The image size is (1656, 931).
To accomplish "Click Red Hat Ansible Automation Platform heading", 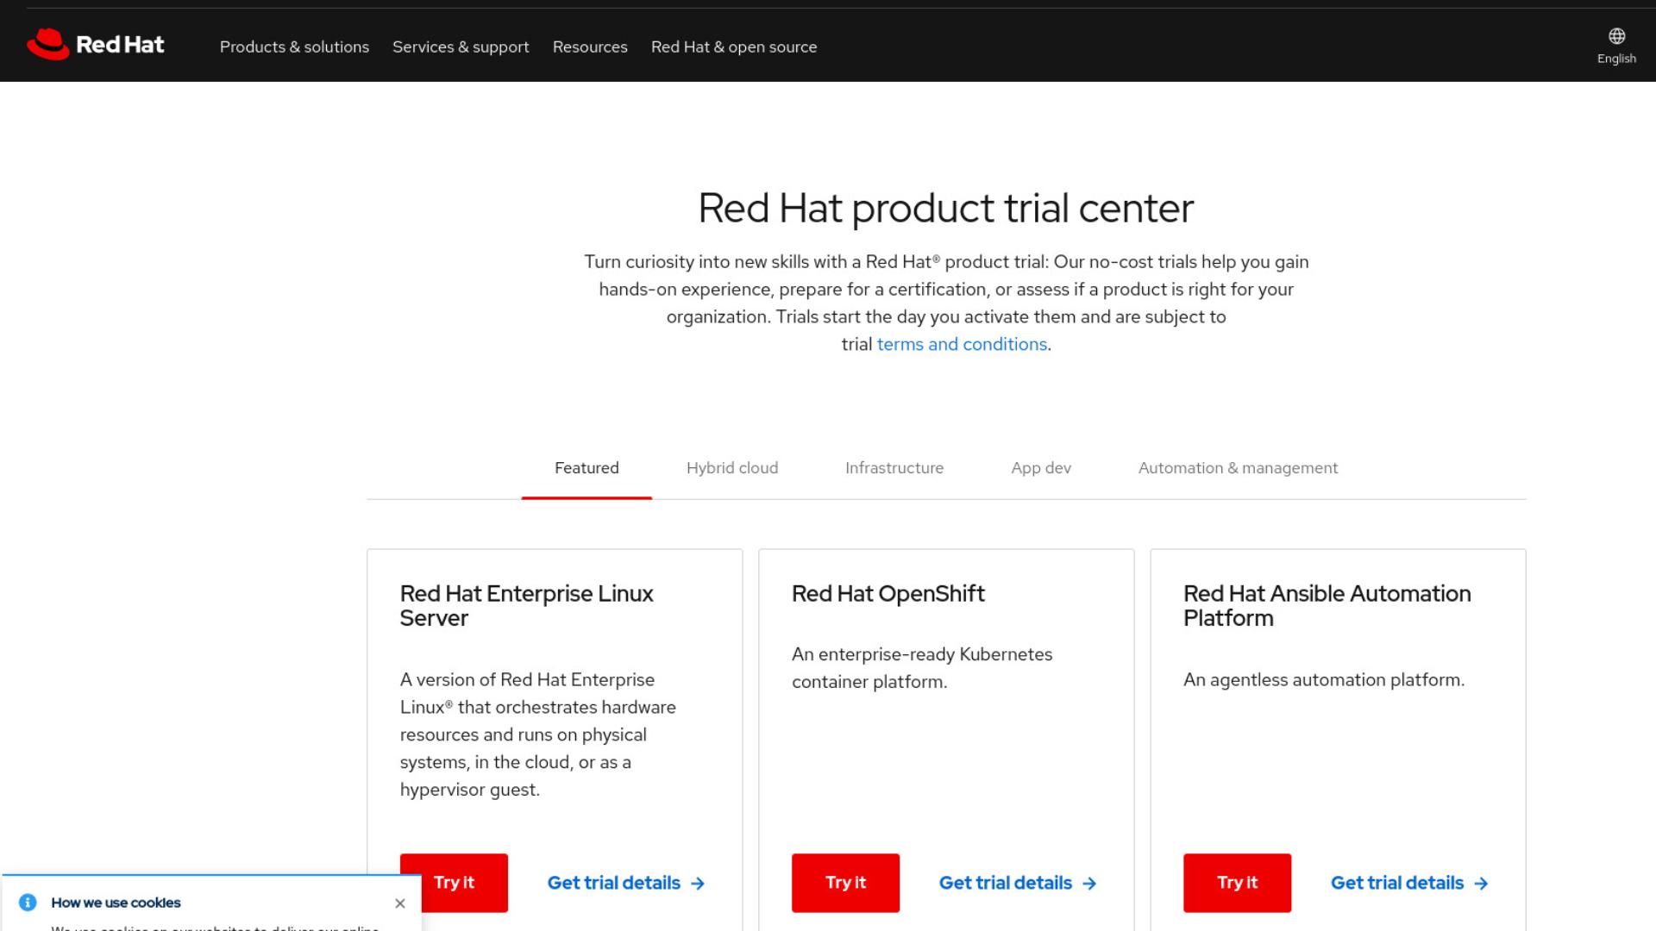I will click(x=1327, y=606).
